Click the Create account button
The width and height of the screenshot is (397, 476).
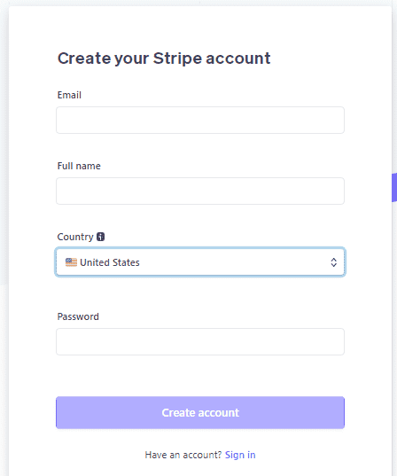tap(200, 412)
